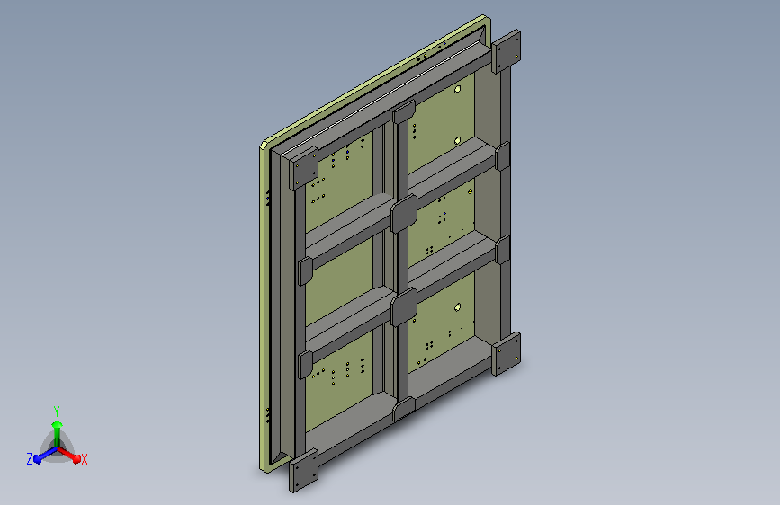The image size is (780, 505).
Task: Click the red X axis arrow on triad
Action: coord(68,455)
